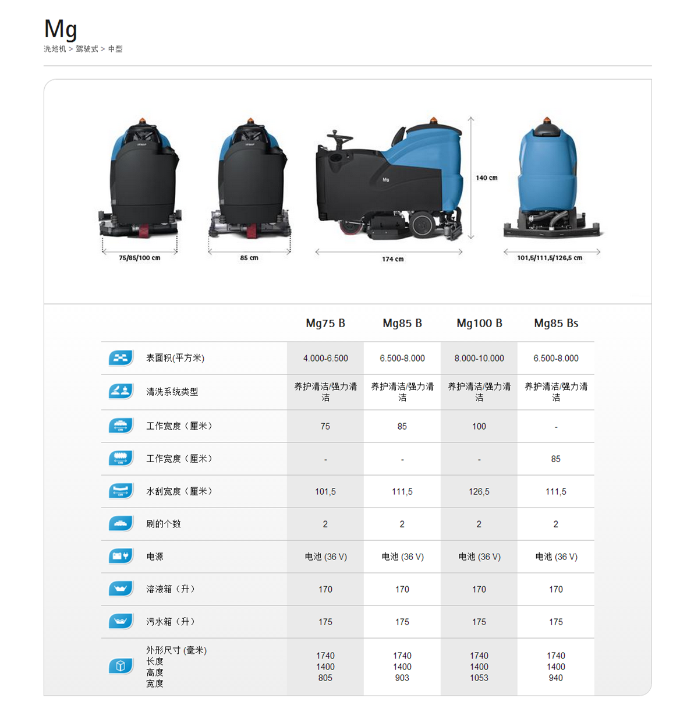This screenshot has height=705, width=687.
Task: Click the dirty water tank icon
Action: coord(121,621)
